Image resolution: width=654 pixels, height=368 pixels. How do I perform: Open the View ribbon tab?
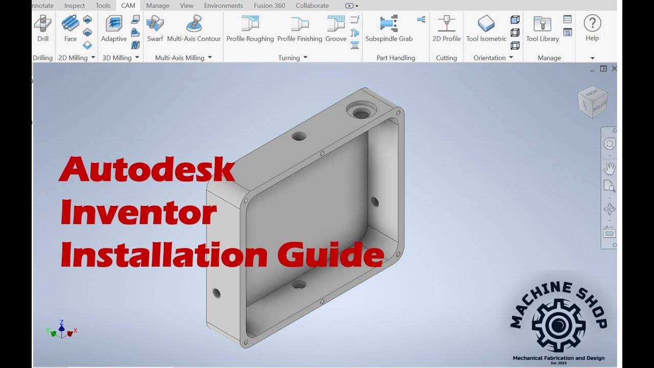[186, 6]
